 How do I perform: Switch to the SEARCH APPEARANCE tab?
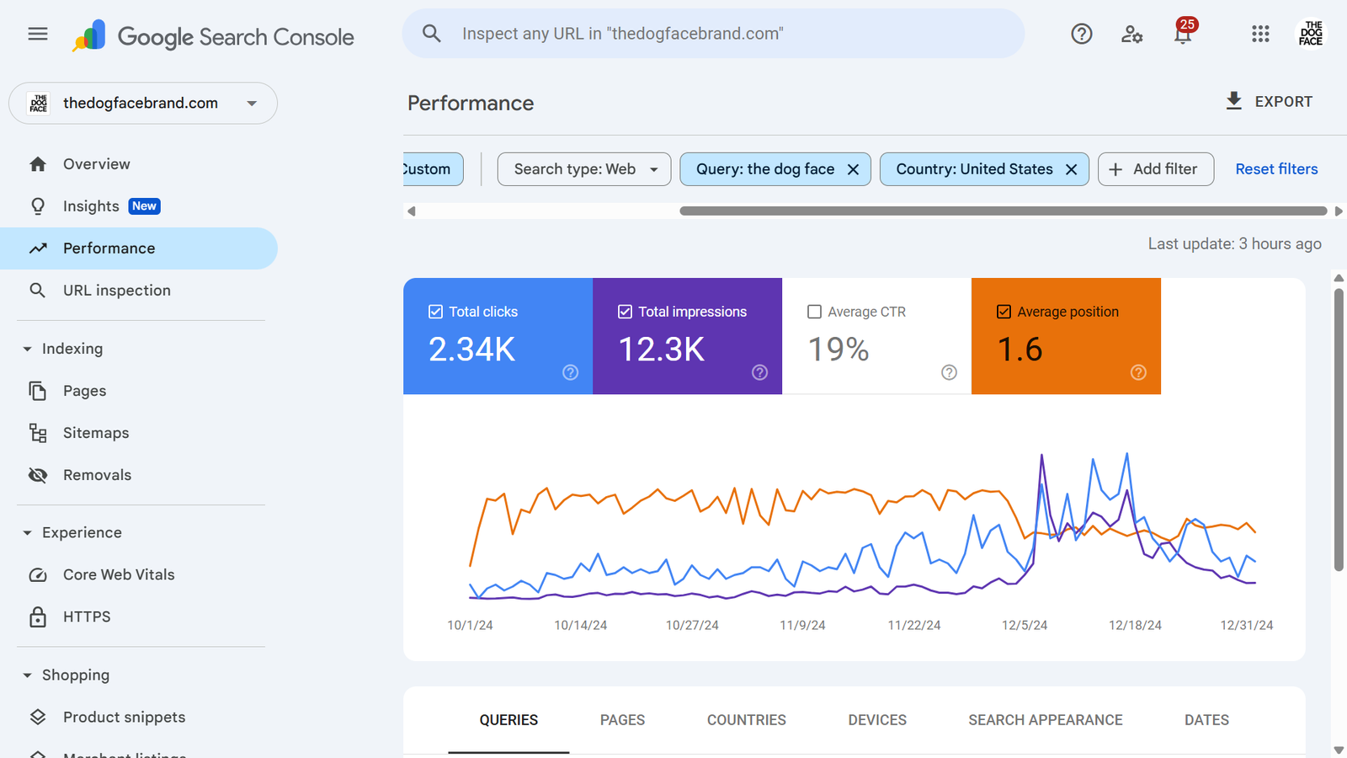[x=1046, y=720]
